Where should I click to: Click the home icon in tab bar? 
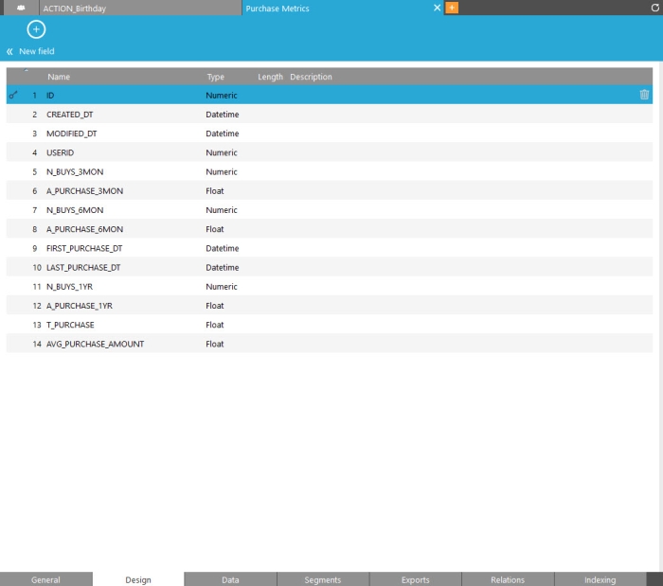click(x=19, y=8)
